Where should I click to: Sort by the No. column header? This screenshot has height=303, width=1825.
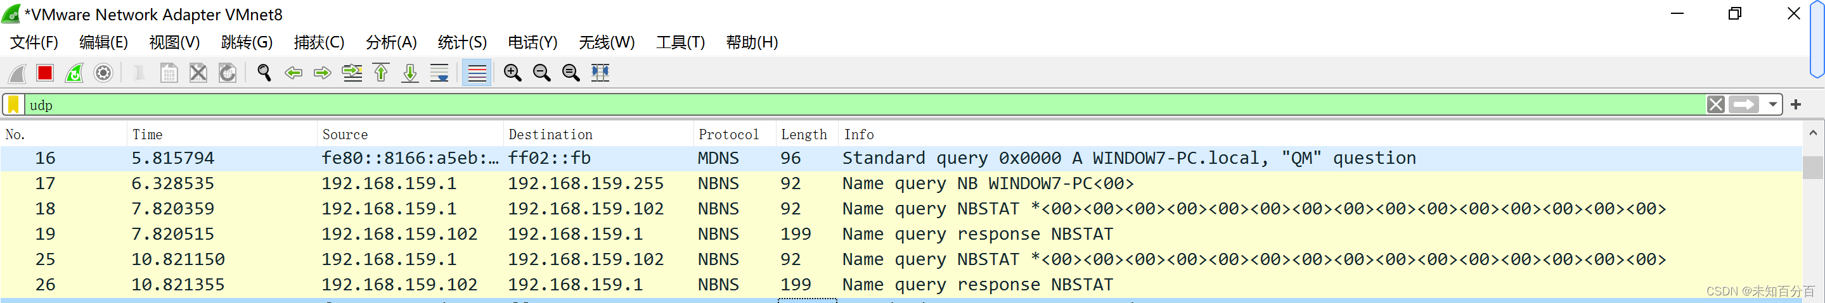click(64, 134)
